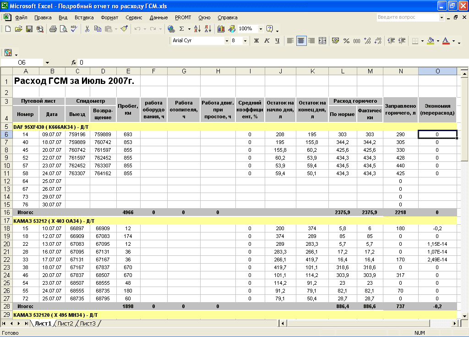Open the Сервис menu
469x337 pixels.
134,17
